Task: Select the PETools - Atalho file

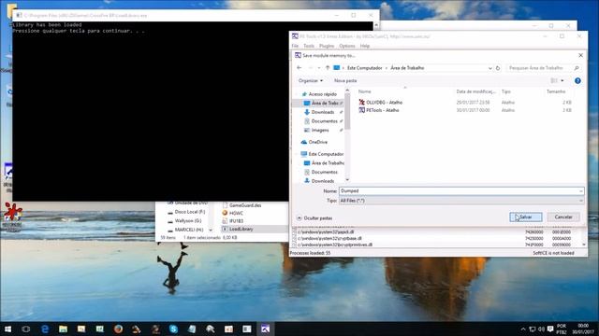Action: 382,110
